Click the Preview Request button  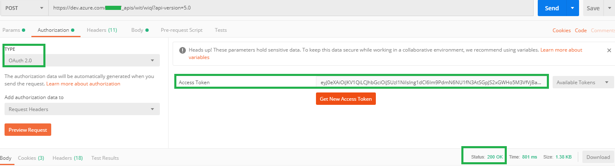click(28, 130)
